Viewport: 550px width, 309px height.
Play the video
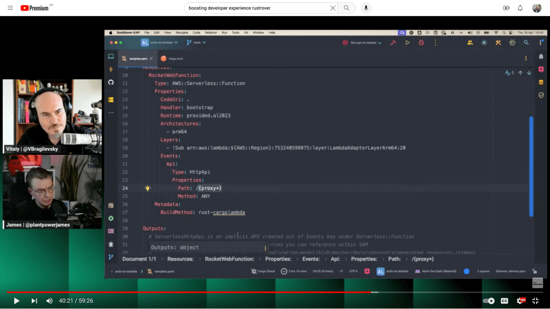click(x=17, y=301)
